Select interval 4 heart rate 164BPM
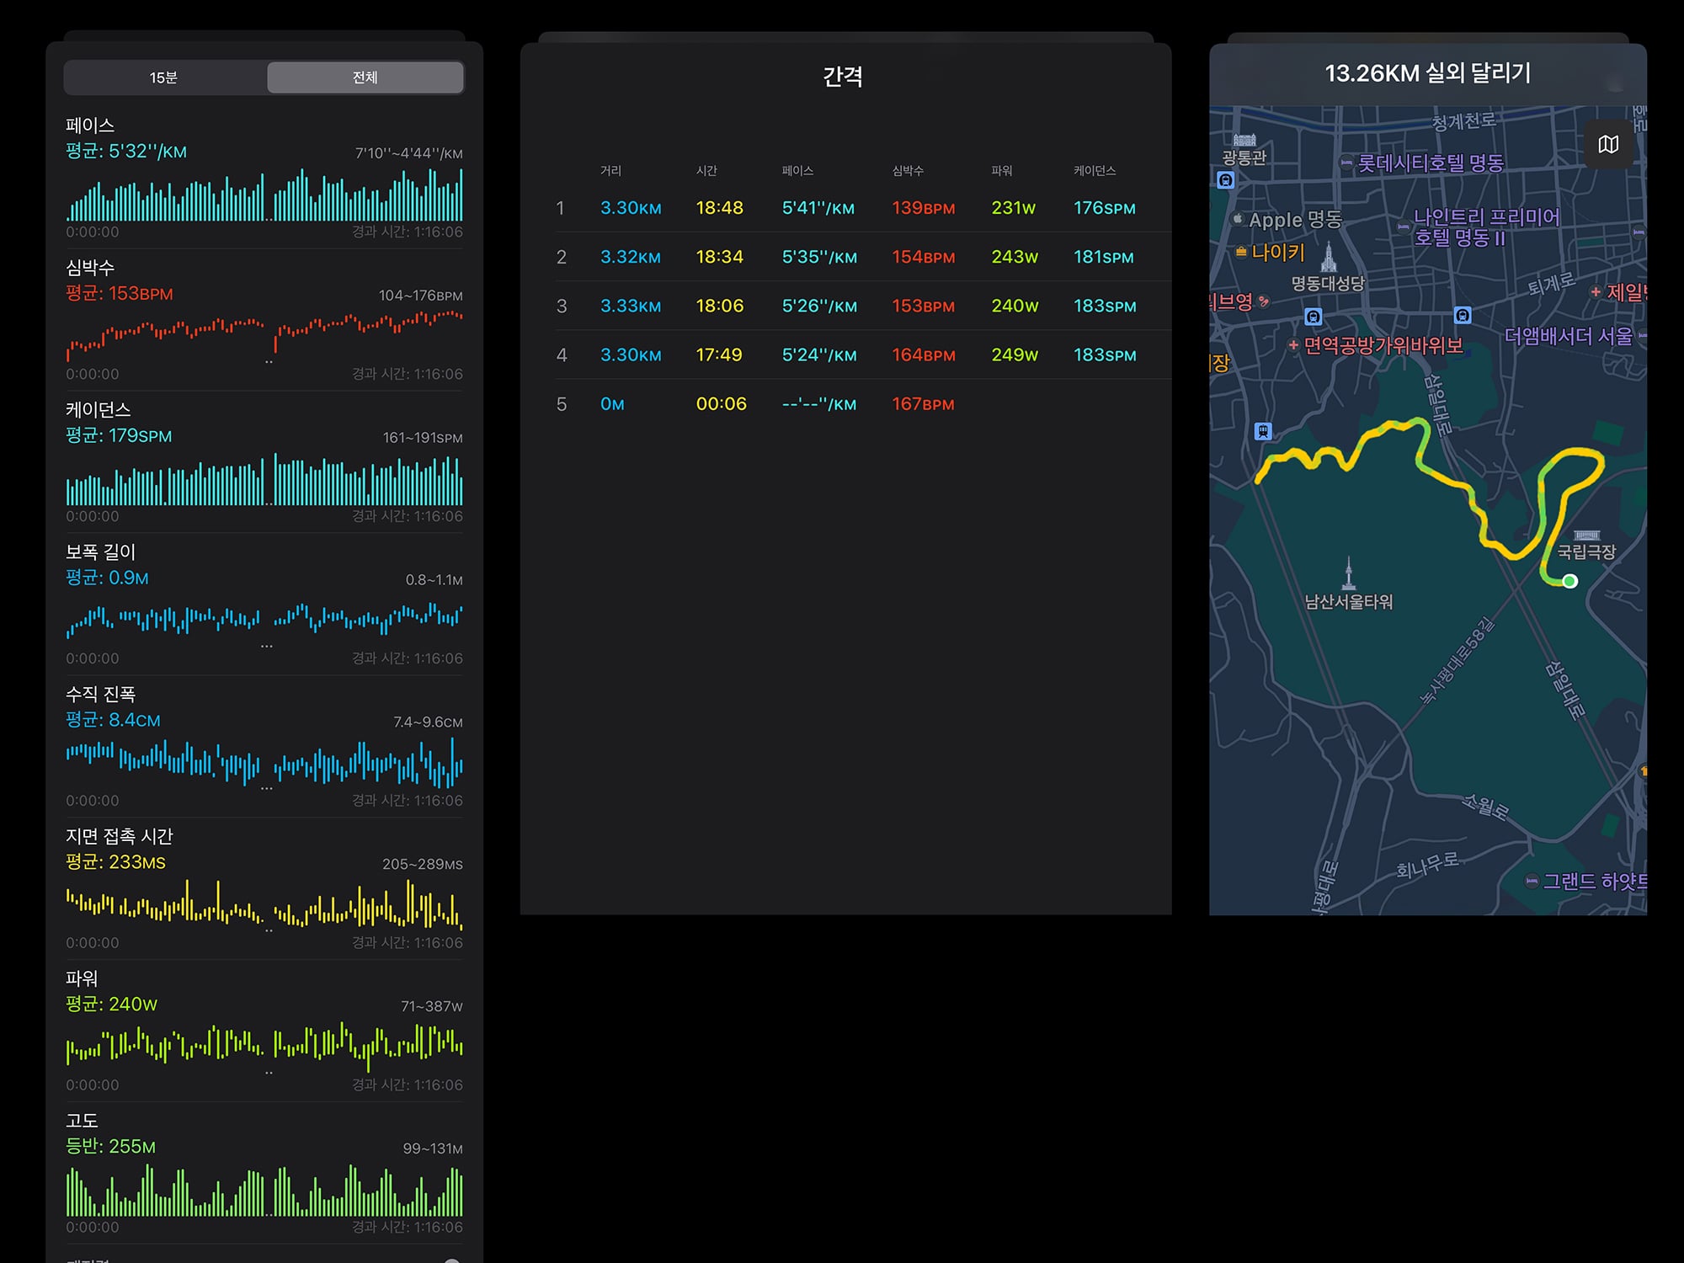 [924, 354]
